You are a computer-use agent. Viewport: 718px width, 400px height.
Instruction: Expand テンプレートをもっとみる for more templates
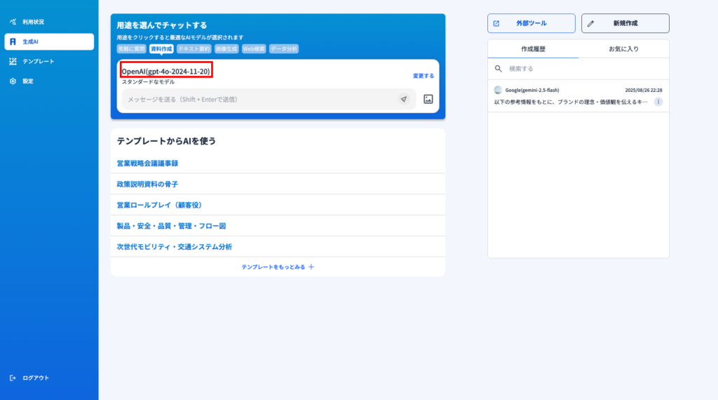[278, 267]
